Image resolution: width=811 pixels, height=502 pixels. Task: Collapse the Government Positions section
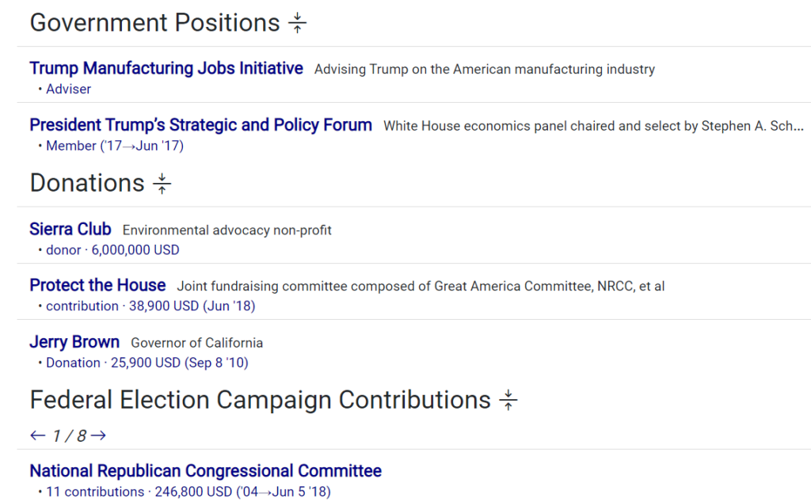click(297, 24)
